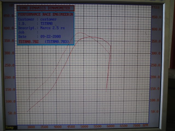Click the blue (TSTRN8.783) run label
This screenshot has width=175, height=131.
[x=57, y=41]
